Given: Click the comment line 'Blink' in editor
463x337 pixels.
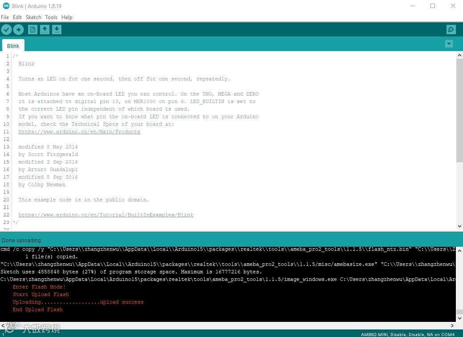Looking at the screenshot, I should [26, 64].
